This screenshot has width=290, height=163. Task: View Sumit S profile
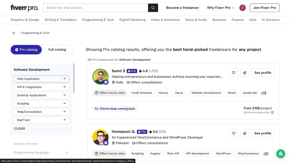263,73
